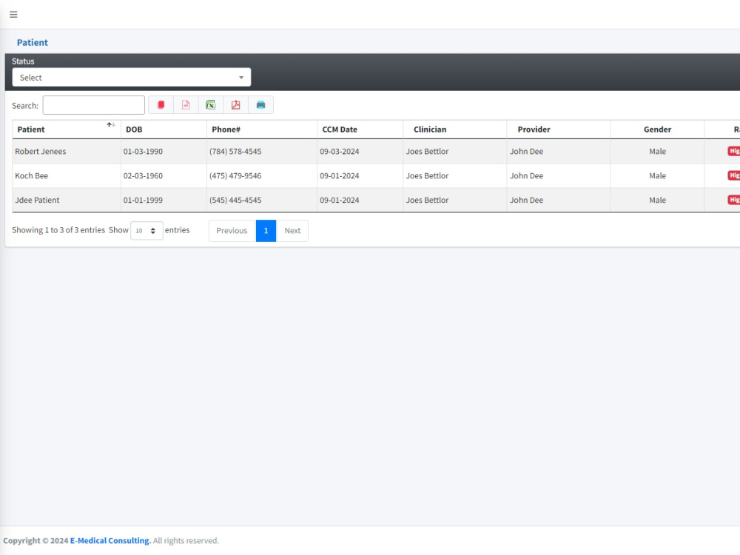Go to Previous page

point(232,231)
